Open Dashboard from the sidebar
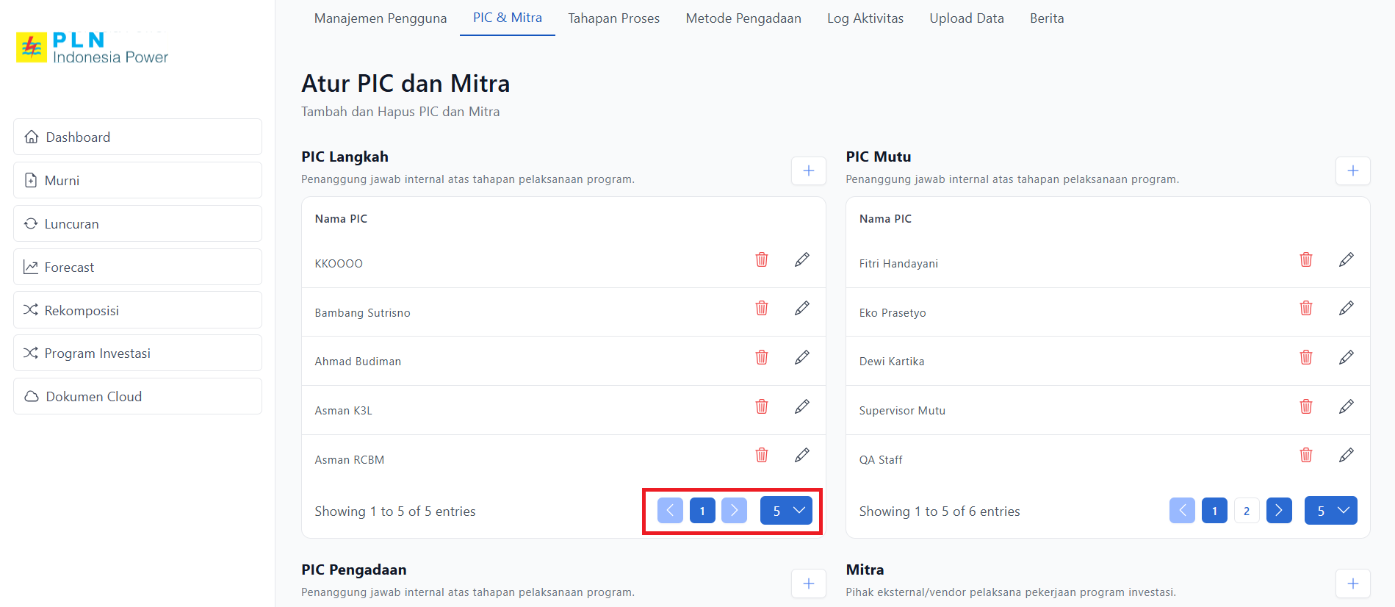 (137, 137)
